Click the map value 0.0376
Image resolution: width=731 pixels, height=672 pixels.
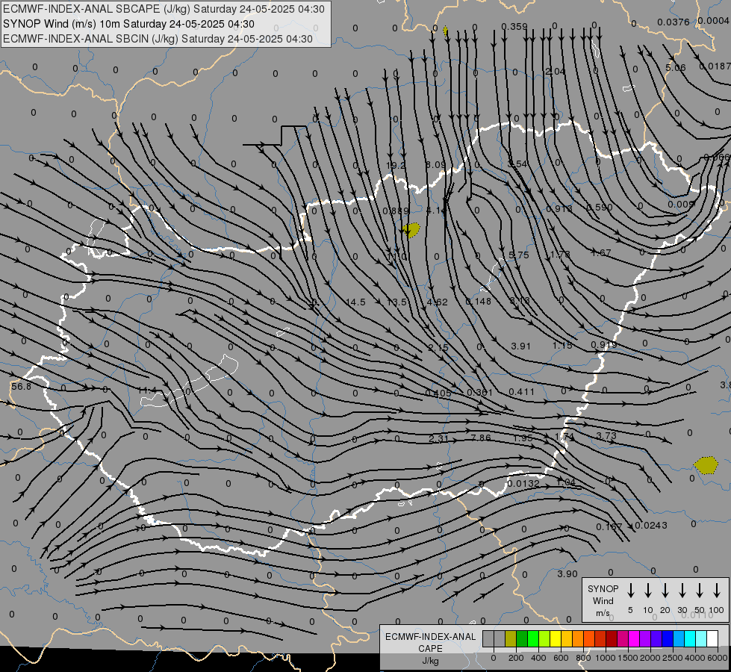pyautogui.click(x=674, y=22)
